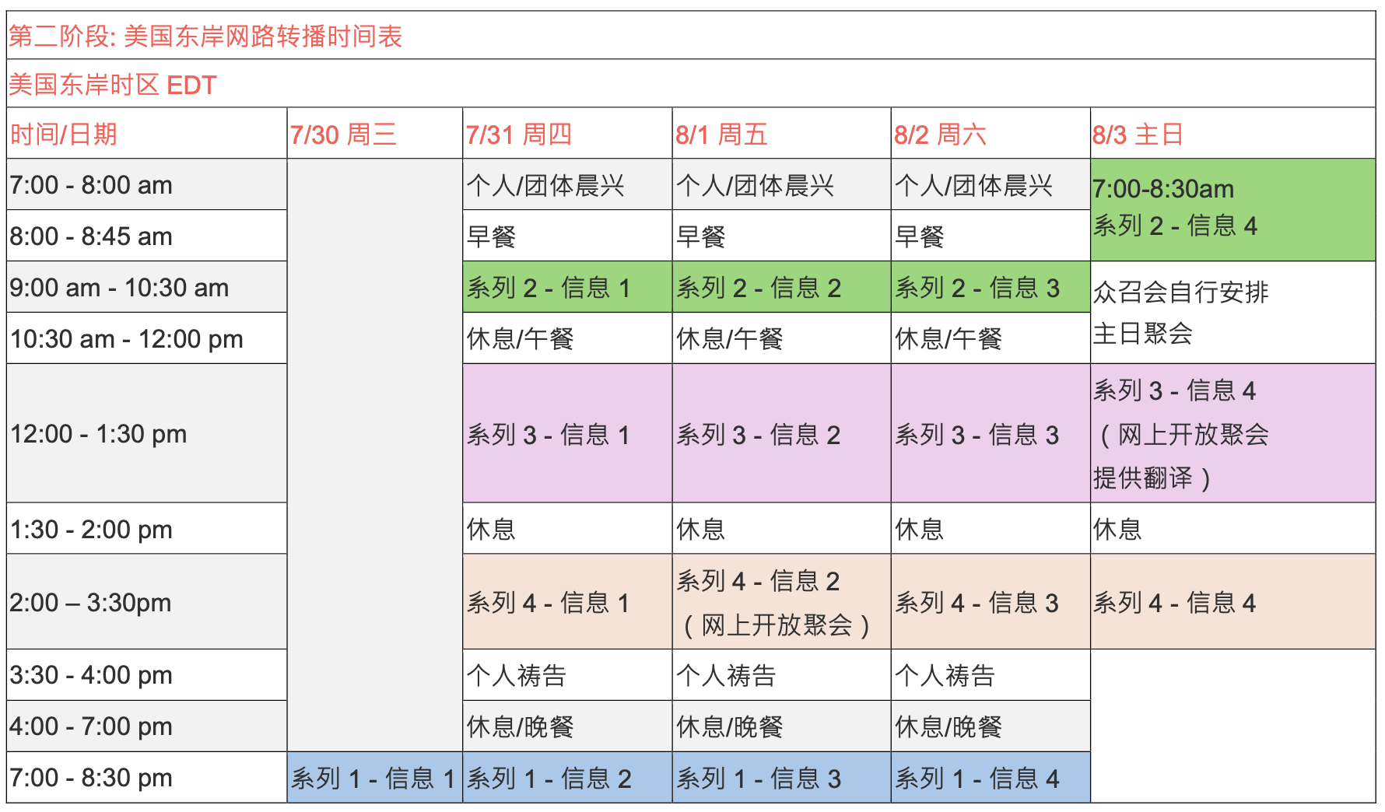Click the green '系列 2 - 信息 1' cell
Viewport: 1385px width, 812px height.
(567, 287)
